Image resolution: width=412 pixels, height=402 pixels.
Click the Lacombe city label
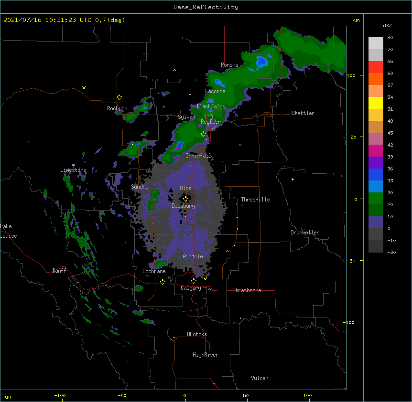[215, 91]
